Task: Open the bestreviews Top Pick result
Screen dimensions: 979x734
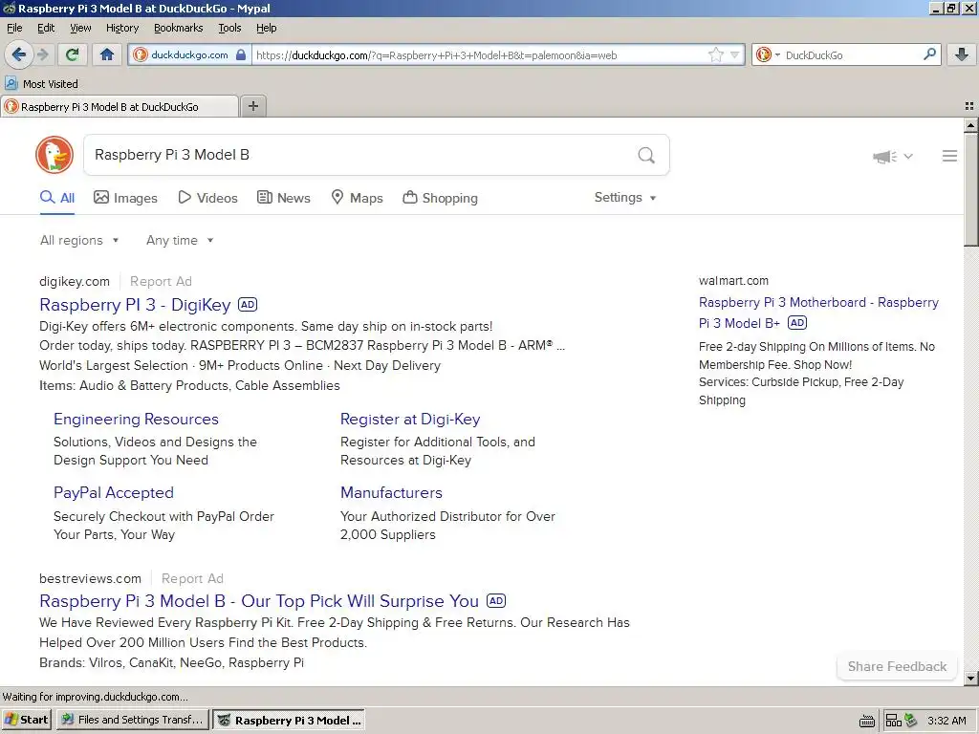Action: pyautogui.click(x=259, y=601)
